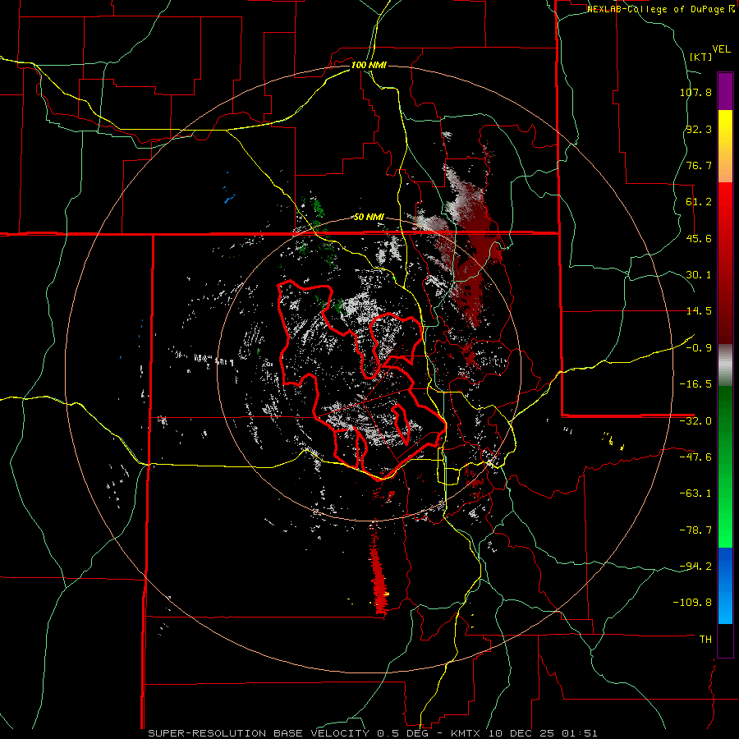Viewport: 739px width, 739px height.
Task: Select the -109.8 legend value
Action: pyautogui.click(x=693, y=603)
